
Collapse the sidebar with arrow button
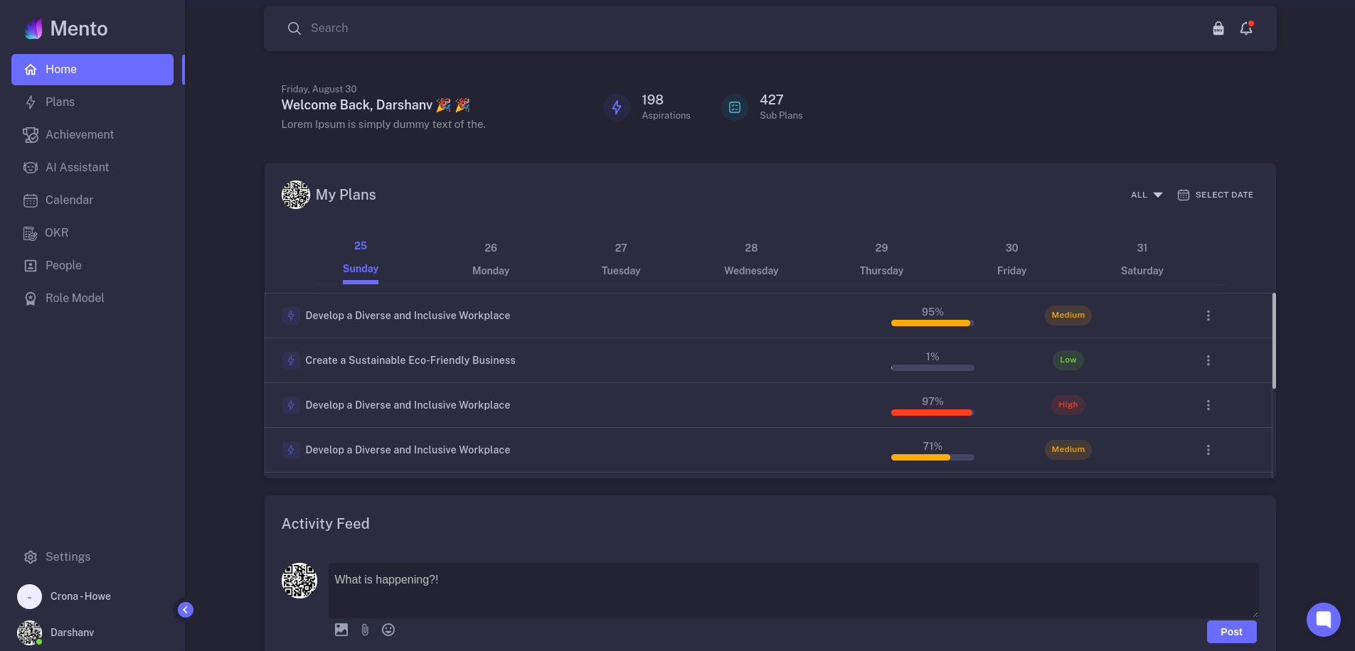pos(186,610)
